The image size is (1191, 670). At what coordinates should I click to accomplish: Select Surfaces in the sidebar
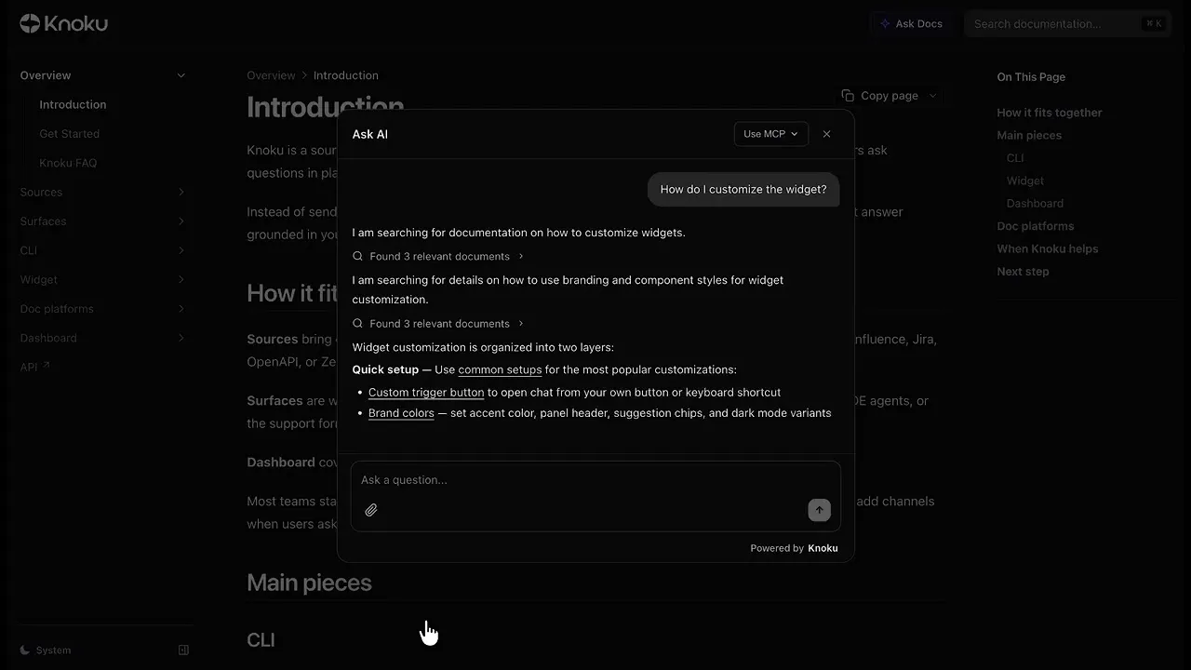click(43, 221)
